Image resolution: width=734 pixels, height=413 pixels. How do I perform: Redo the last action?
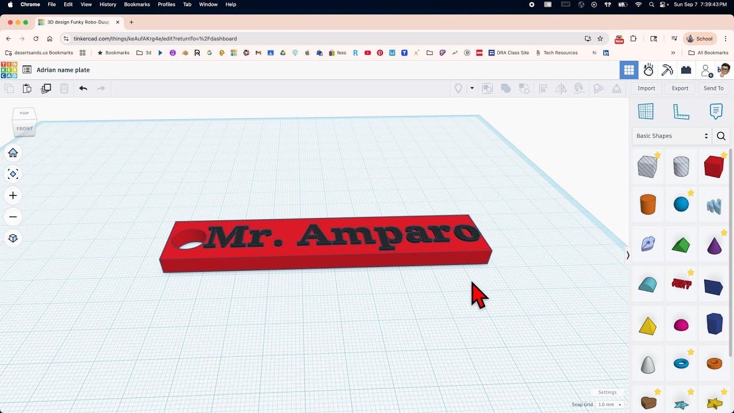point(101,88)
